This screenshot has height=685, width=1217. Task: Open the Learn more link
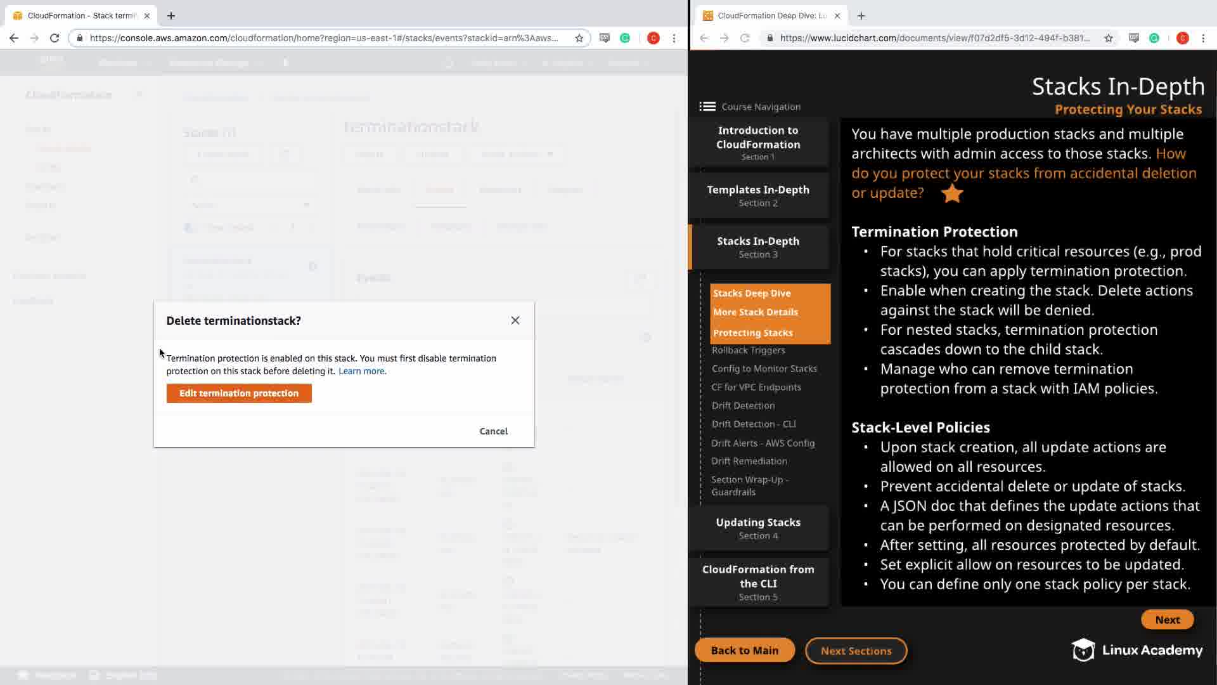point(361,371)
